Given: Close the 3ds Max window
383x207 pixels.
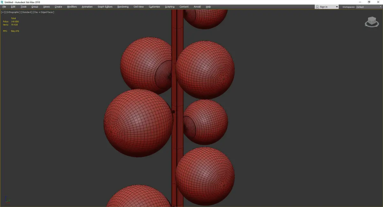Looking at the screenshot, I should [x=378, y=2].
